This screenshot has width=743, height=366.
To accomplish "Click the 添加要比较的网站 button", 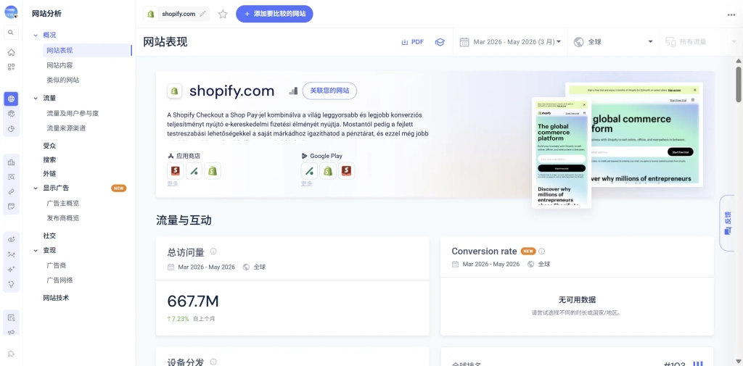I will [x=274, y=14].
